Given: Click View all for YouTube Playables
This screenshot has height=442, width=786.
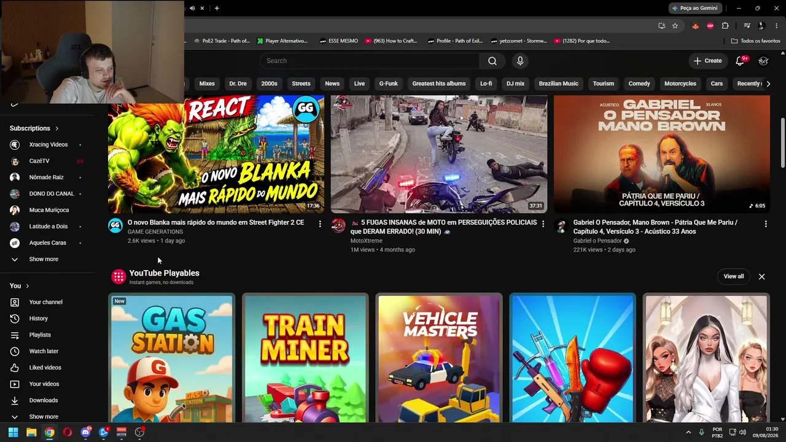Looking at the screenshot, I should 733,276.
